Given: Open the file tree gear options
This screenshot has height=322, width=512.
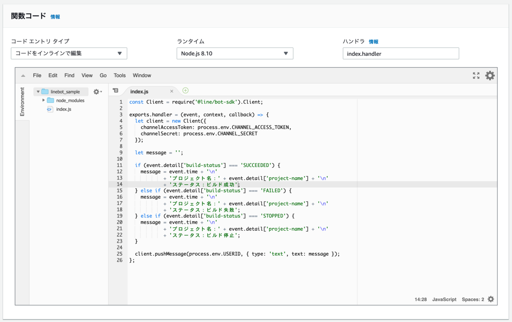Looking at the screenshot, I should 98,92.
